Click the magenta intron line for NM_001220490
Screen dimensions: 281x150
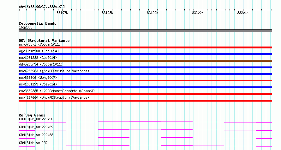coord(145,122)
